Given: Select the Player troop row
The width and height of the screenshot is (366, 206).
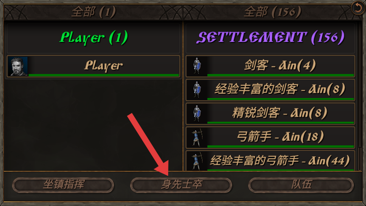Looking at the screenshot, I should click(93, 66).
